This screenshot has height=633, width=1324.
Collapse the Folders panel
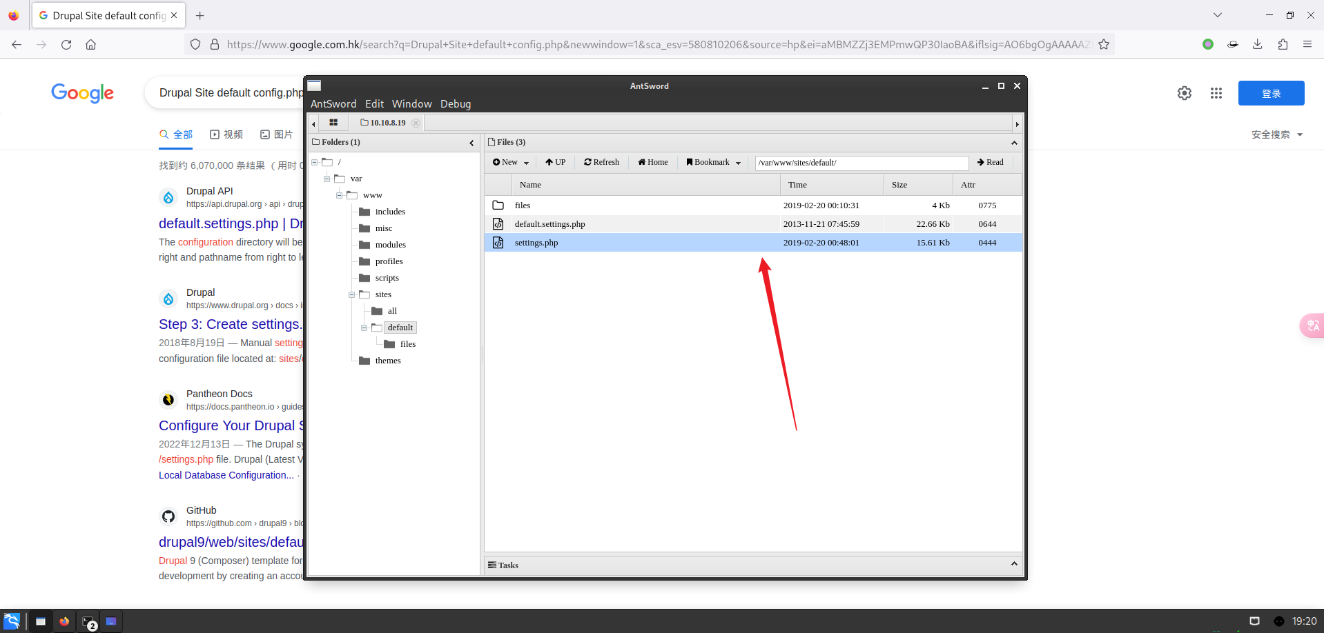pyautogui.click(x=471, y=143)
